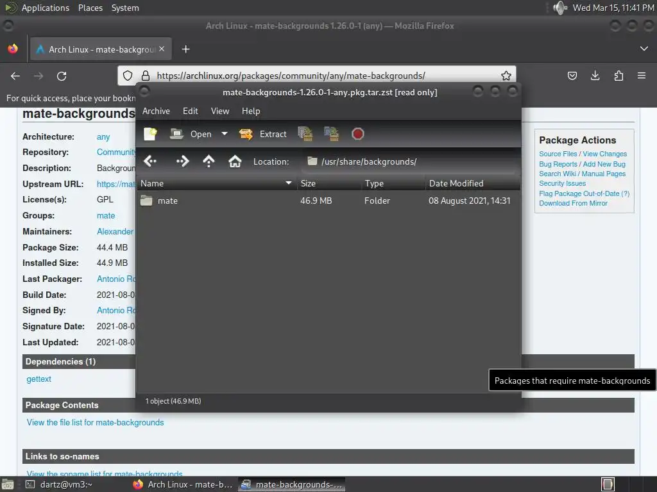Click the mate folder icon

click(146, 201)
